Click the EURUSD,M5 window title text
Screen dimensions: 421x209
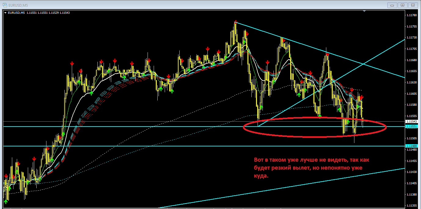(18, 5)
